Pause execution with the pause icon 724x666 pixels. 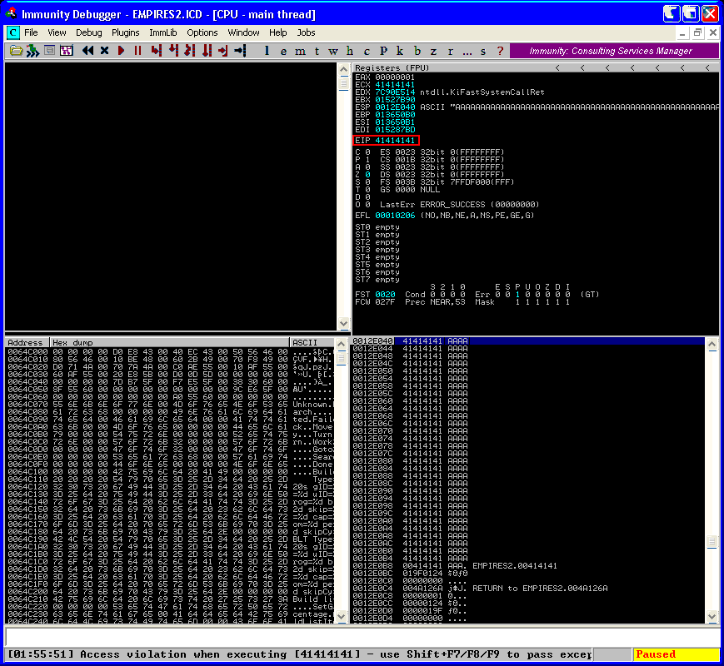[137, 51]
